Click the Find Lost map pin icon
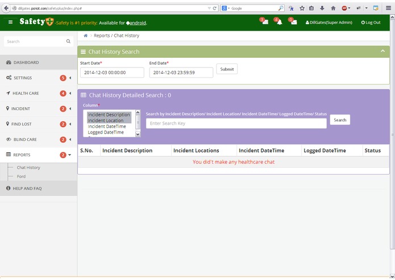Screen dimensions: 395x280 [7, 124]
